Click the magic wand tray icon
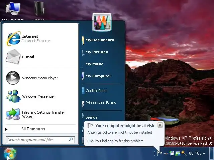Viewport: 214px width, 160px height. [x=184, y=153]
